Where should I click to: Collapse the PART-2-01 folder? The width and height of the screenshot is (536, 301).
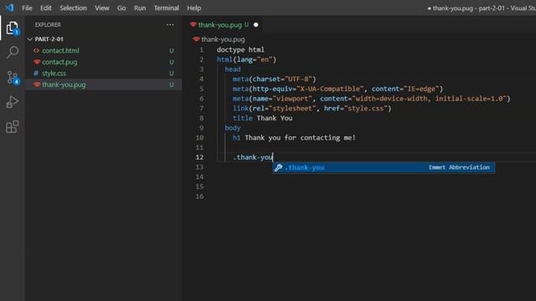30,39
